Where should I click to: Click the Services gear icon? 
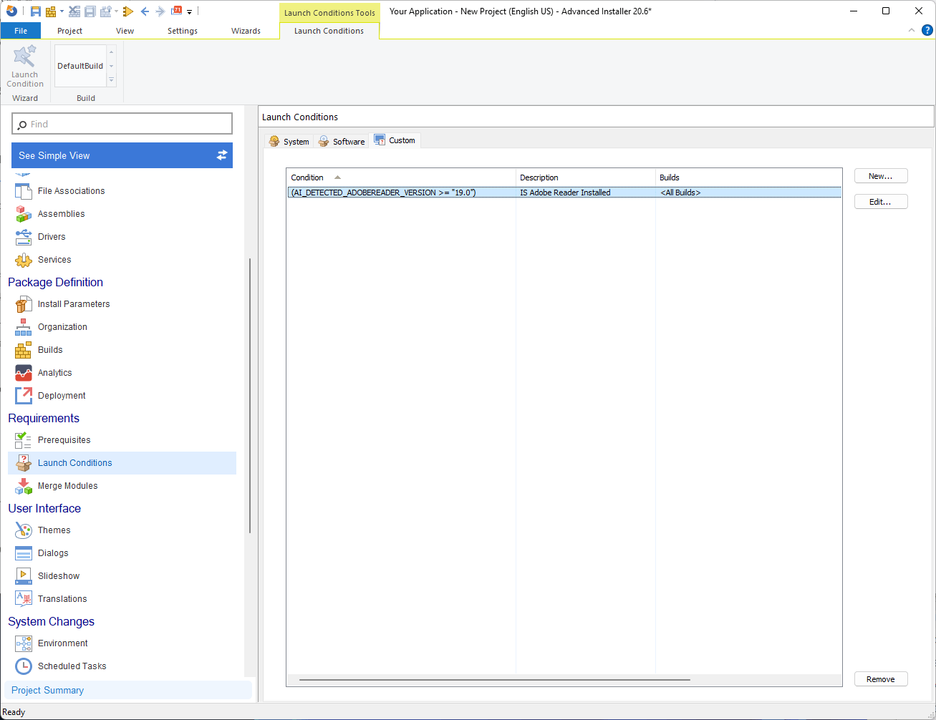coord(24,260)
